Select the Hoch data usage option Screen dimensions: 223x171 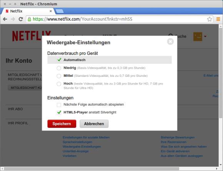[x=59, y=84]
